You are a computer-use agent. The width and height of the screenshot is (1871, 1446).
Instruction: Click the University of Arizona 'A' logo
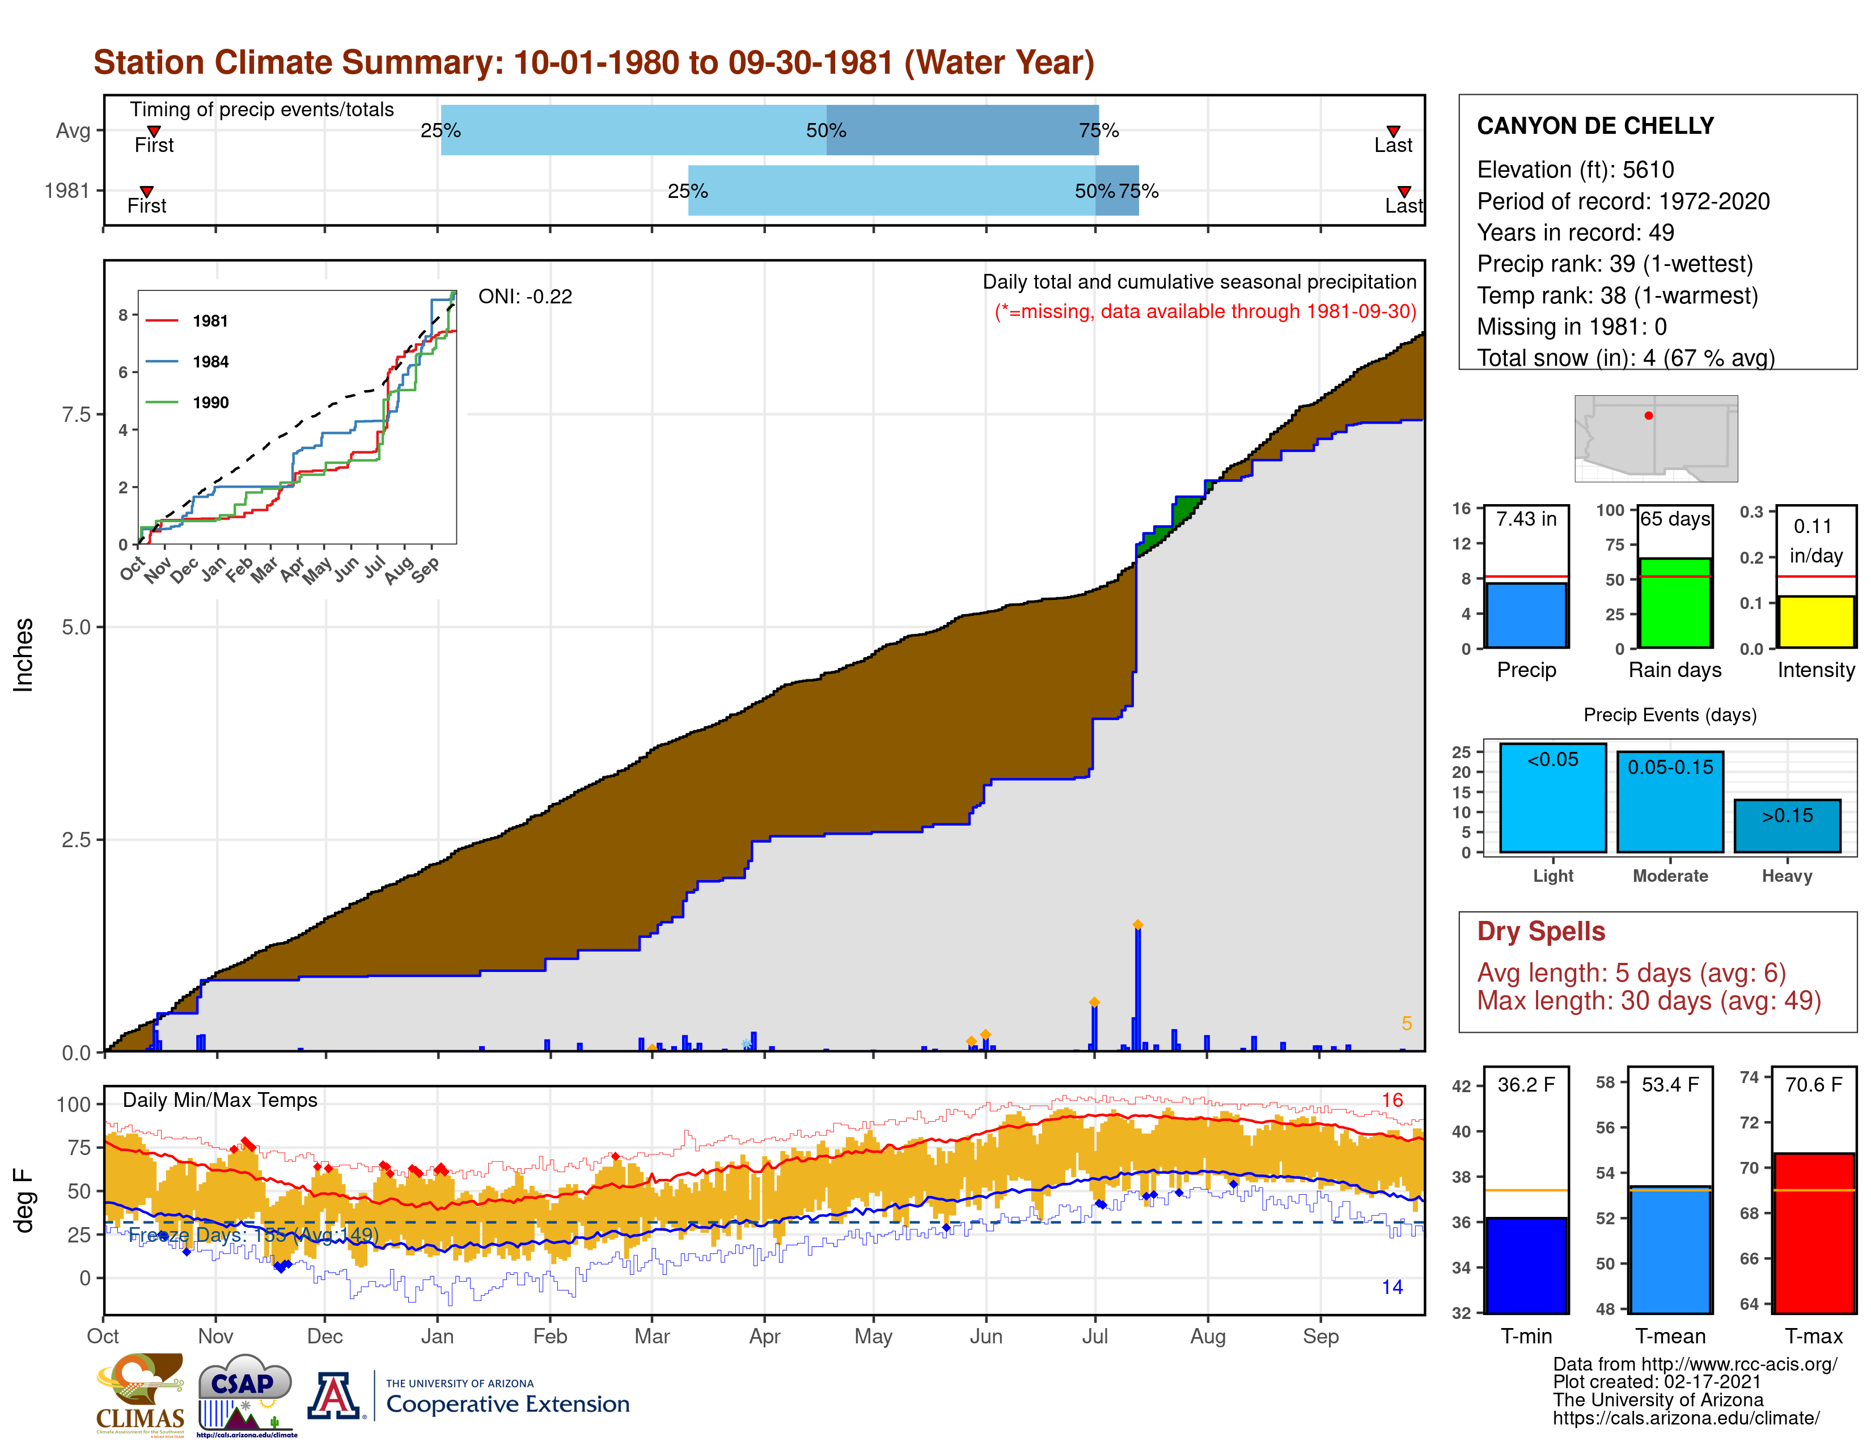pos(334,1394)
